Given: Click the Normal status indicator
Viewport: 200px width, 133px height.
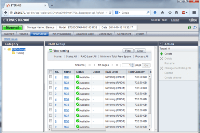Looking at the screenshot, I should pos(12,28).
